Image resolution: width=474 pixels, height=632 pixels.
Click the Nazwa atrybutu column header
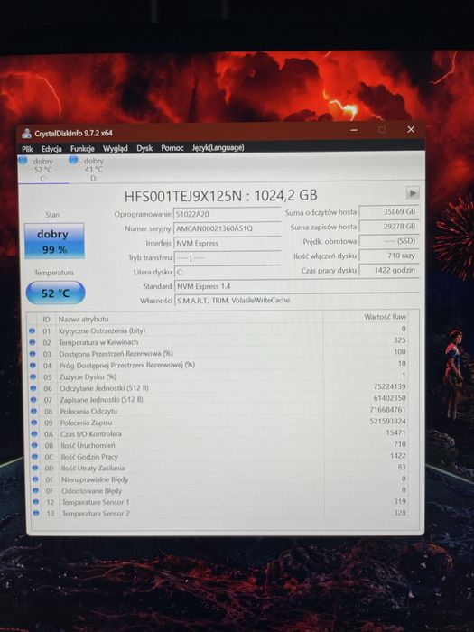click(83, 319)
